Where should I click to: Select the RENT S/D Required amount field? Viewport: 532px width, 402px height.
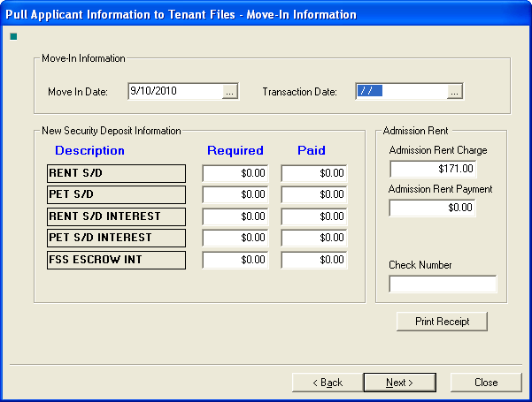(235, 173)
